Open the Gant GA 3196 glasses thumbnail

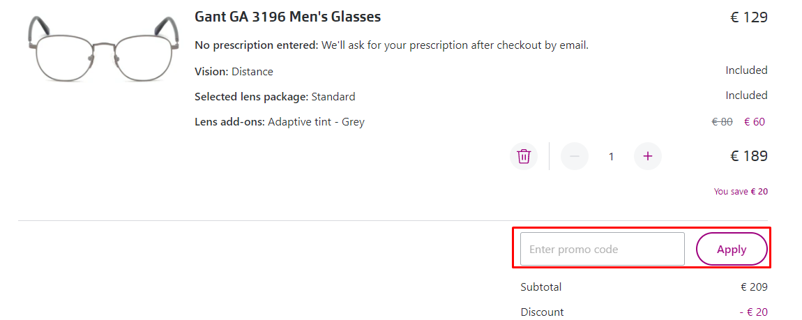[101, 51]
